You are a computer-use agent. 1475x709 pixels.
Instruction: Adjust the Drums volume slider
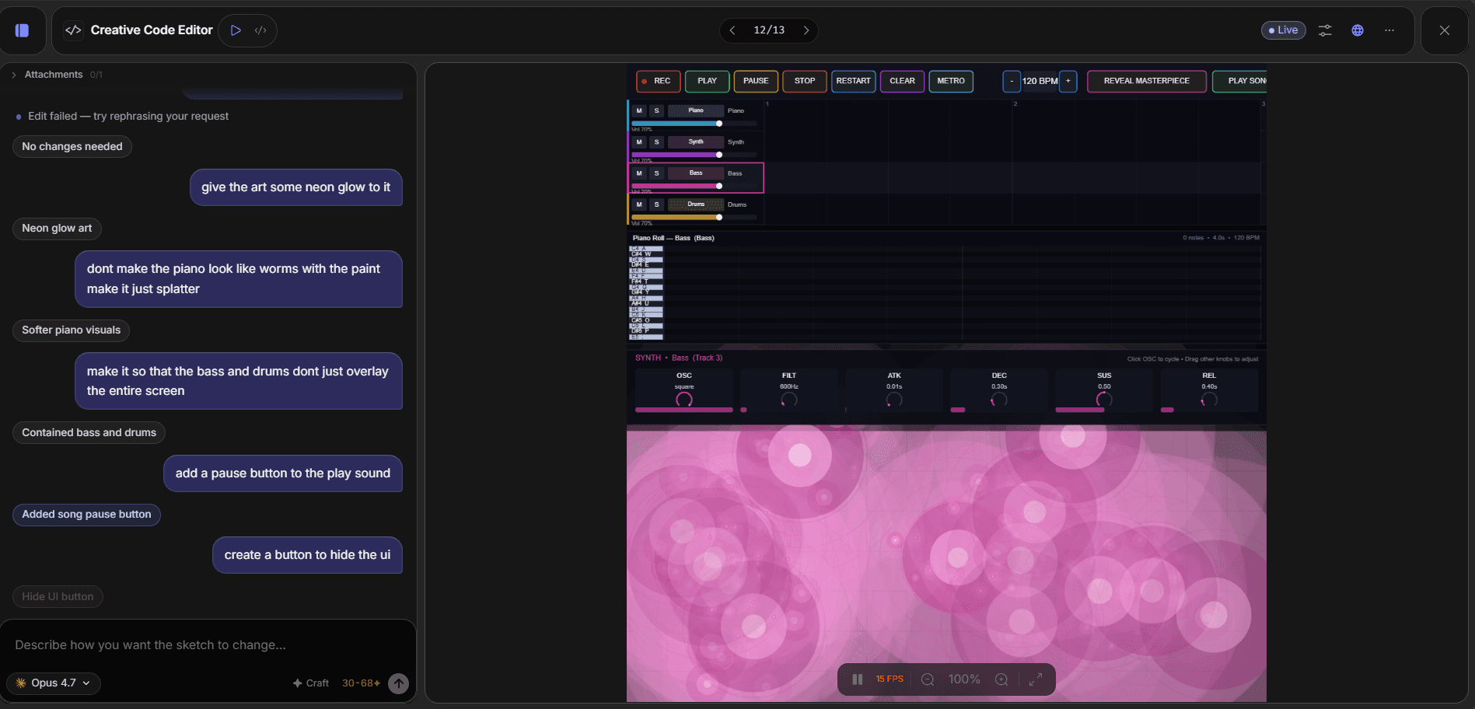[x=694, y=217]
